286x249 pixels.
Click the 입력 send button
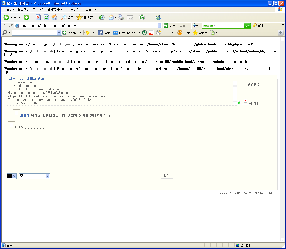(x=167, y=176)
